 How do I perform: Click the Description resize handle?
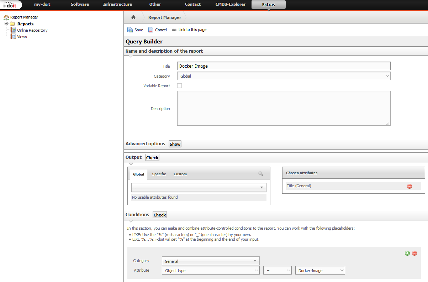388,123
